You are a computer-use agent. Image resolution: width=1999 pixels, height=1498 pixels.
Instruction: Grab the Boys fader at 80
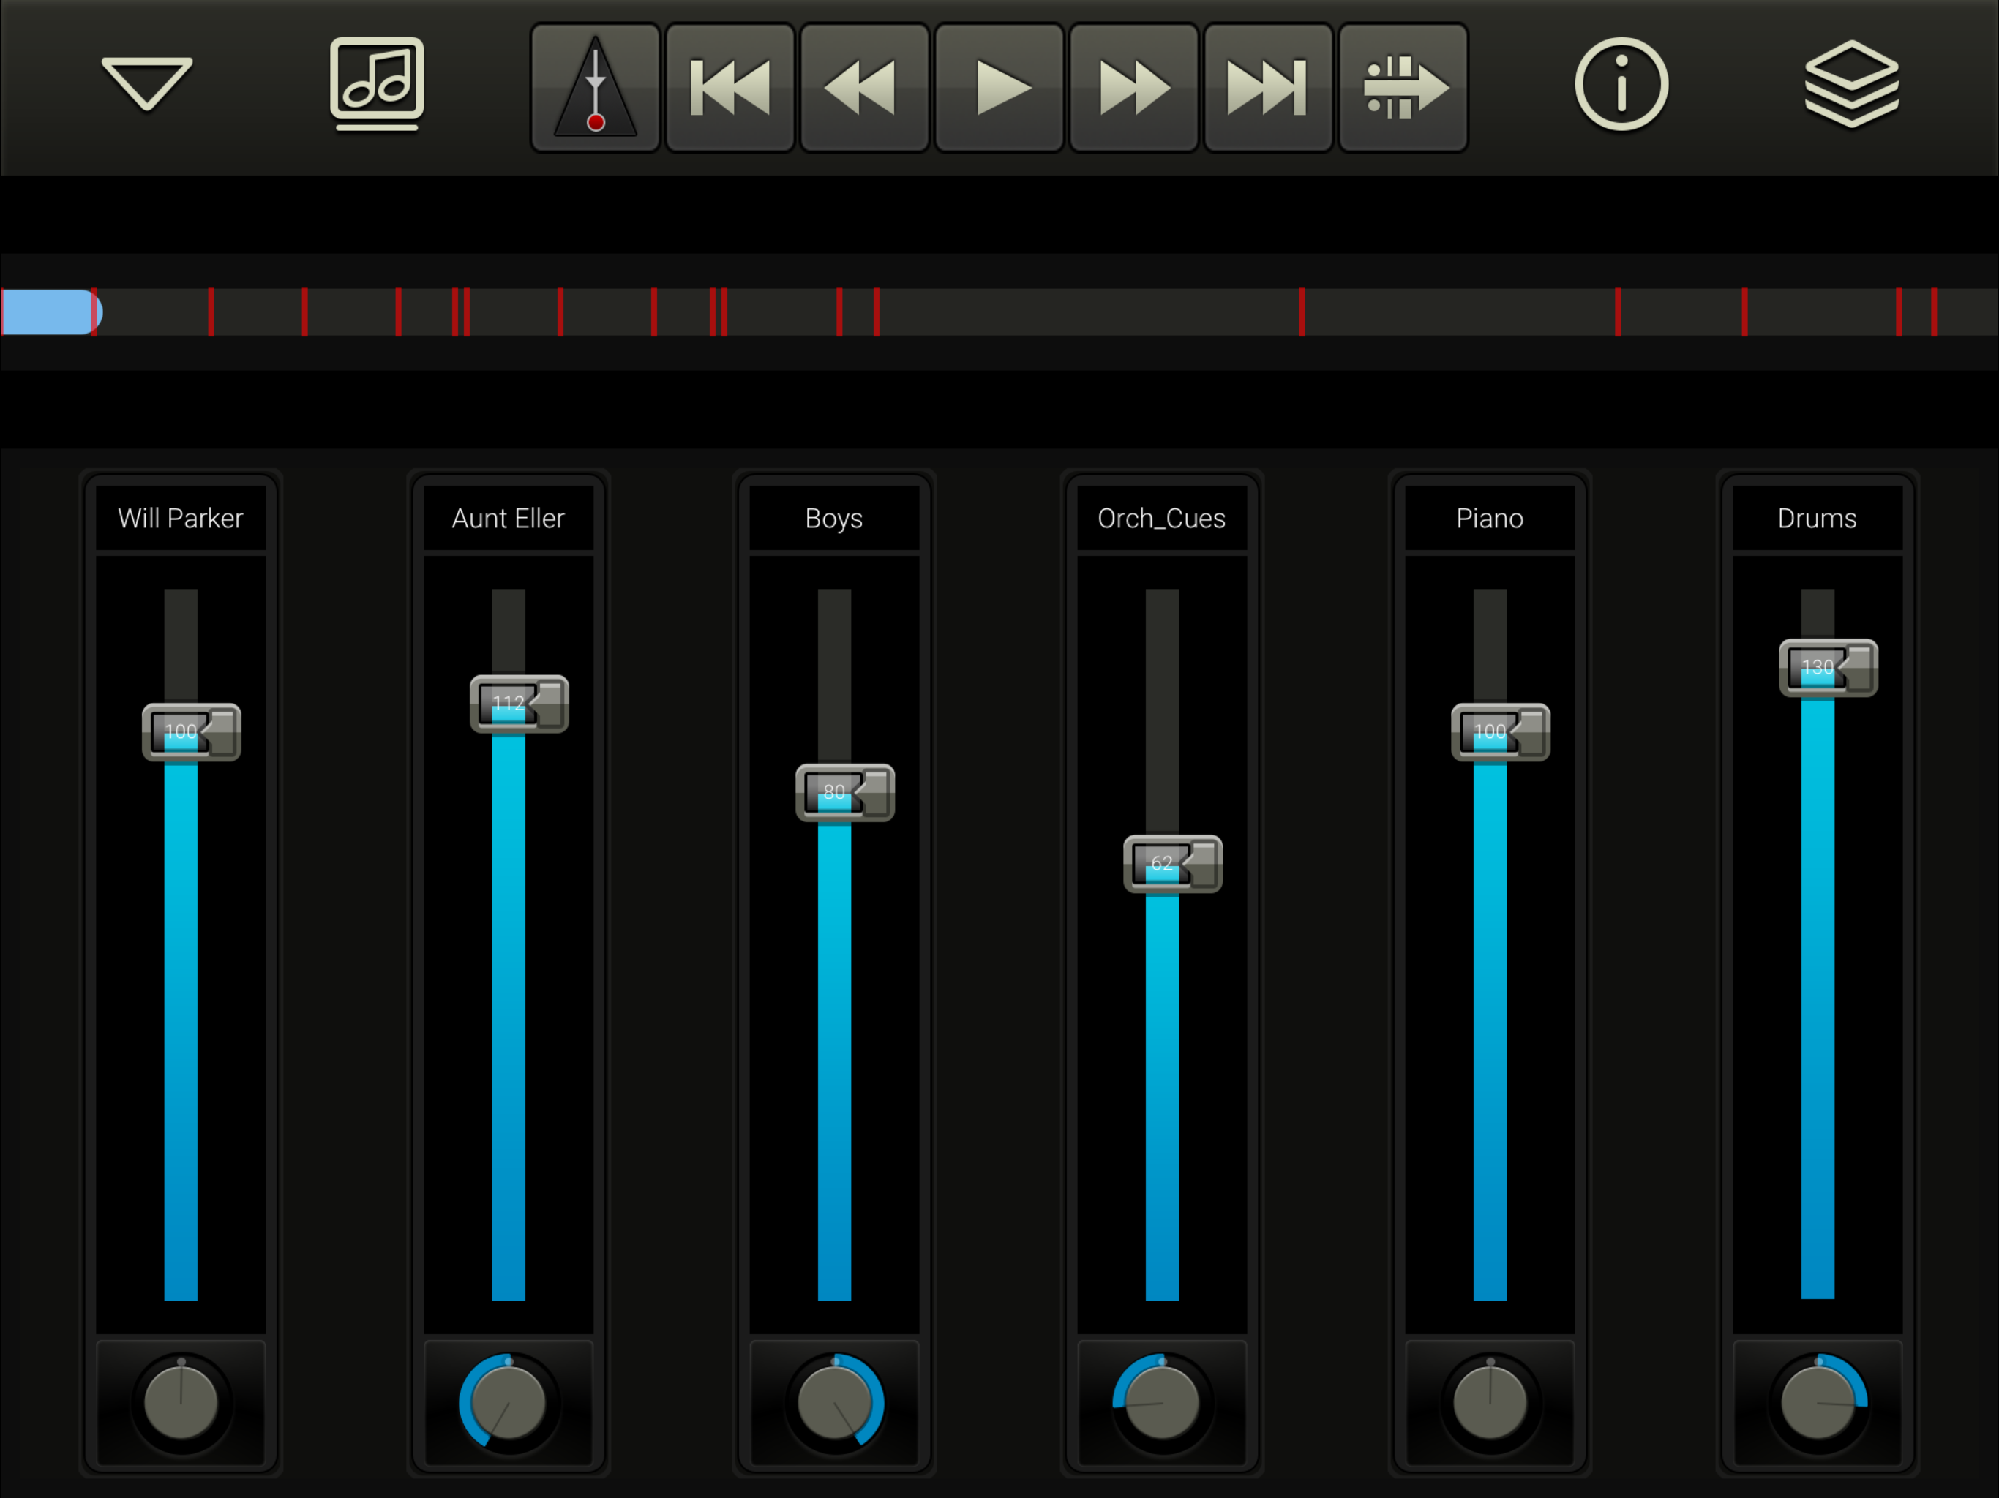pos(845,792)
